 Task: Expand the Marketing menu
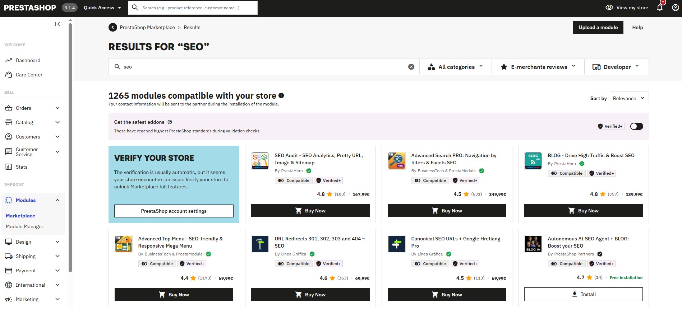57,299
